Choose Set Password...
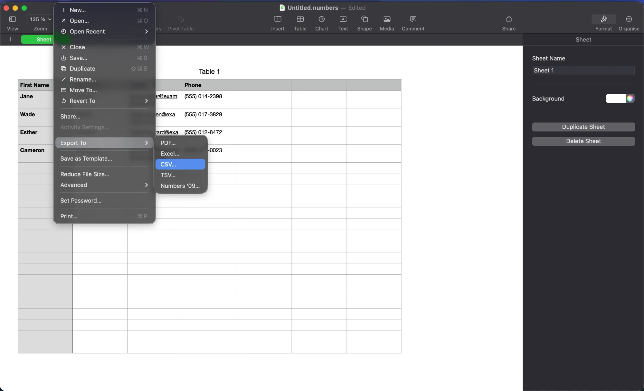Image resolution: width=644 pixels, height=391 pixels. click(104, 201)
